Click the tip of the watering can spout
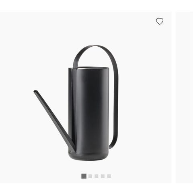The width and height of the screenshot is (193, 193). click(35, 92)
